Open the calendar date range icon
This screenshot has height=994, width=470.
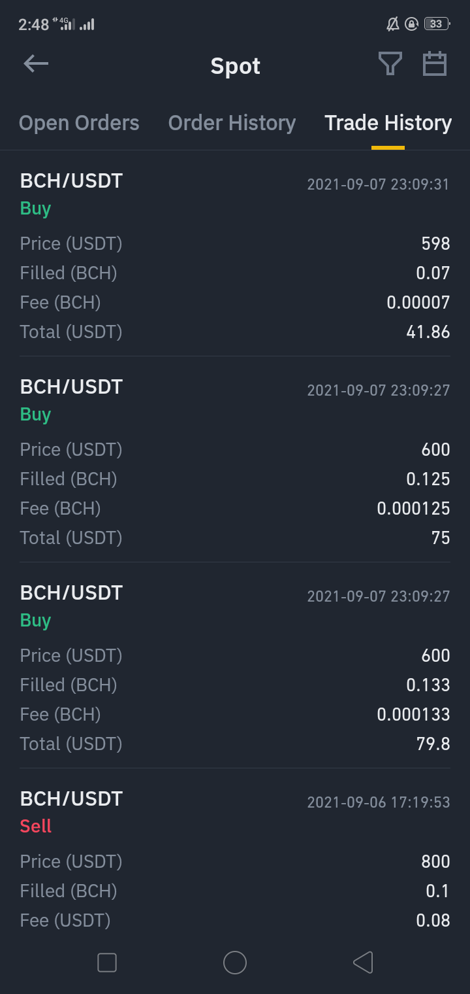pos(435,64)
